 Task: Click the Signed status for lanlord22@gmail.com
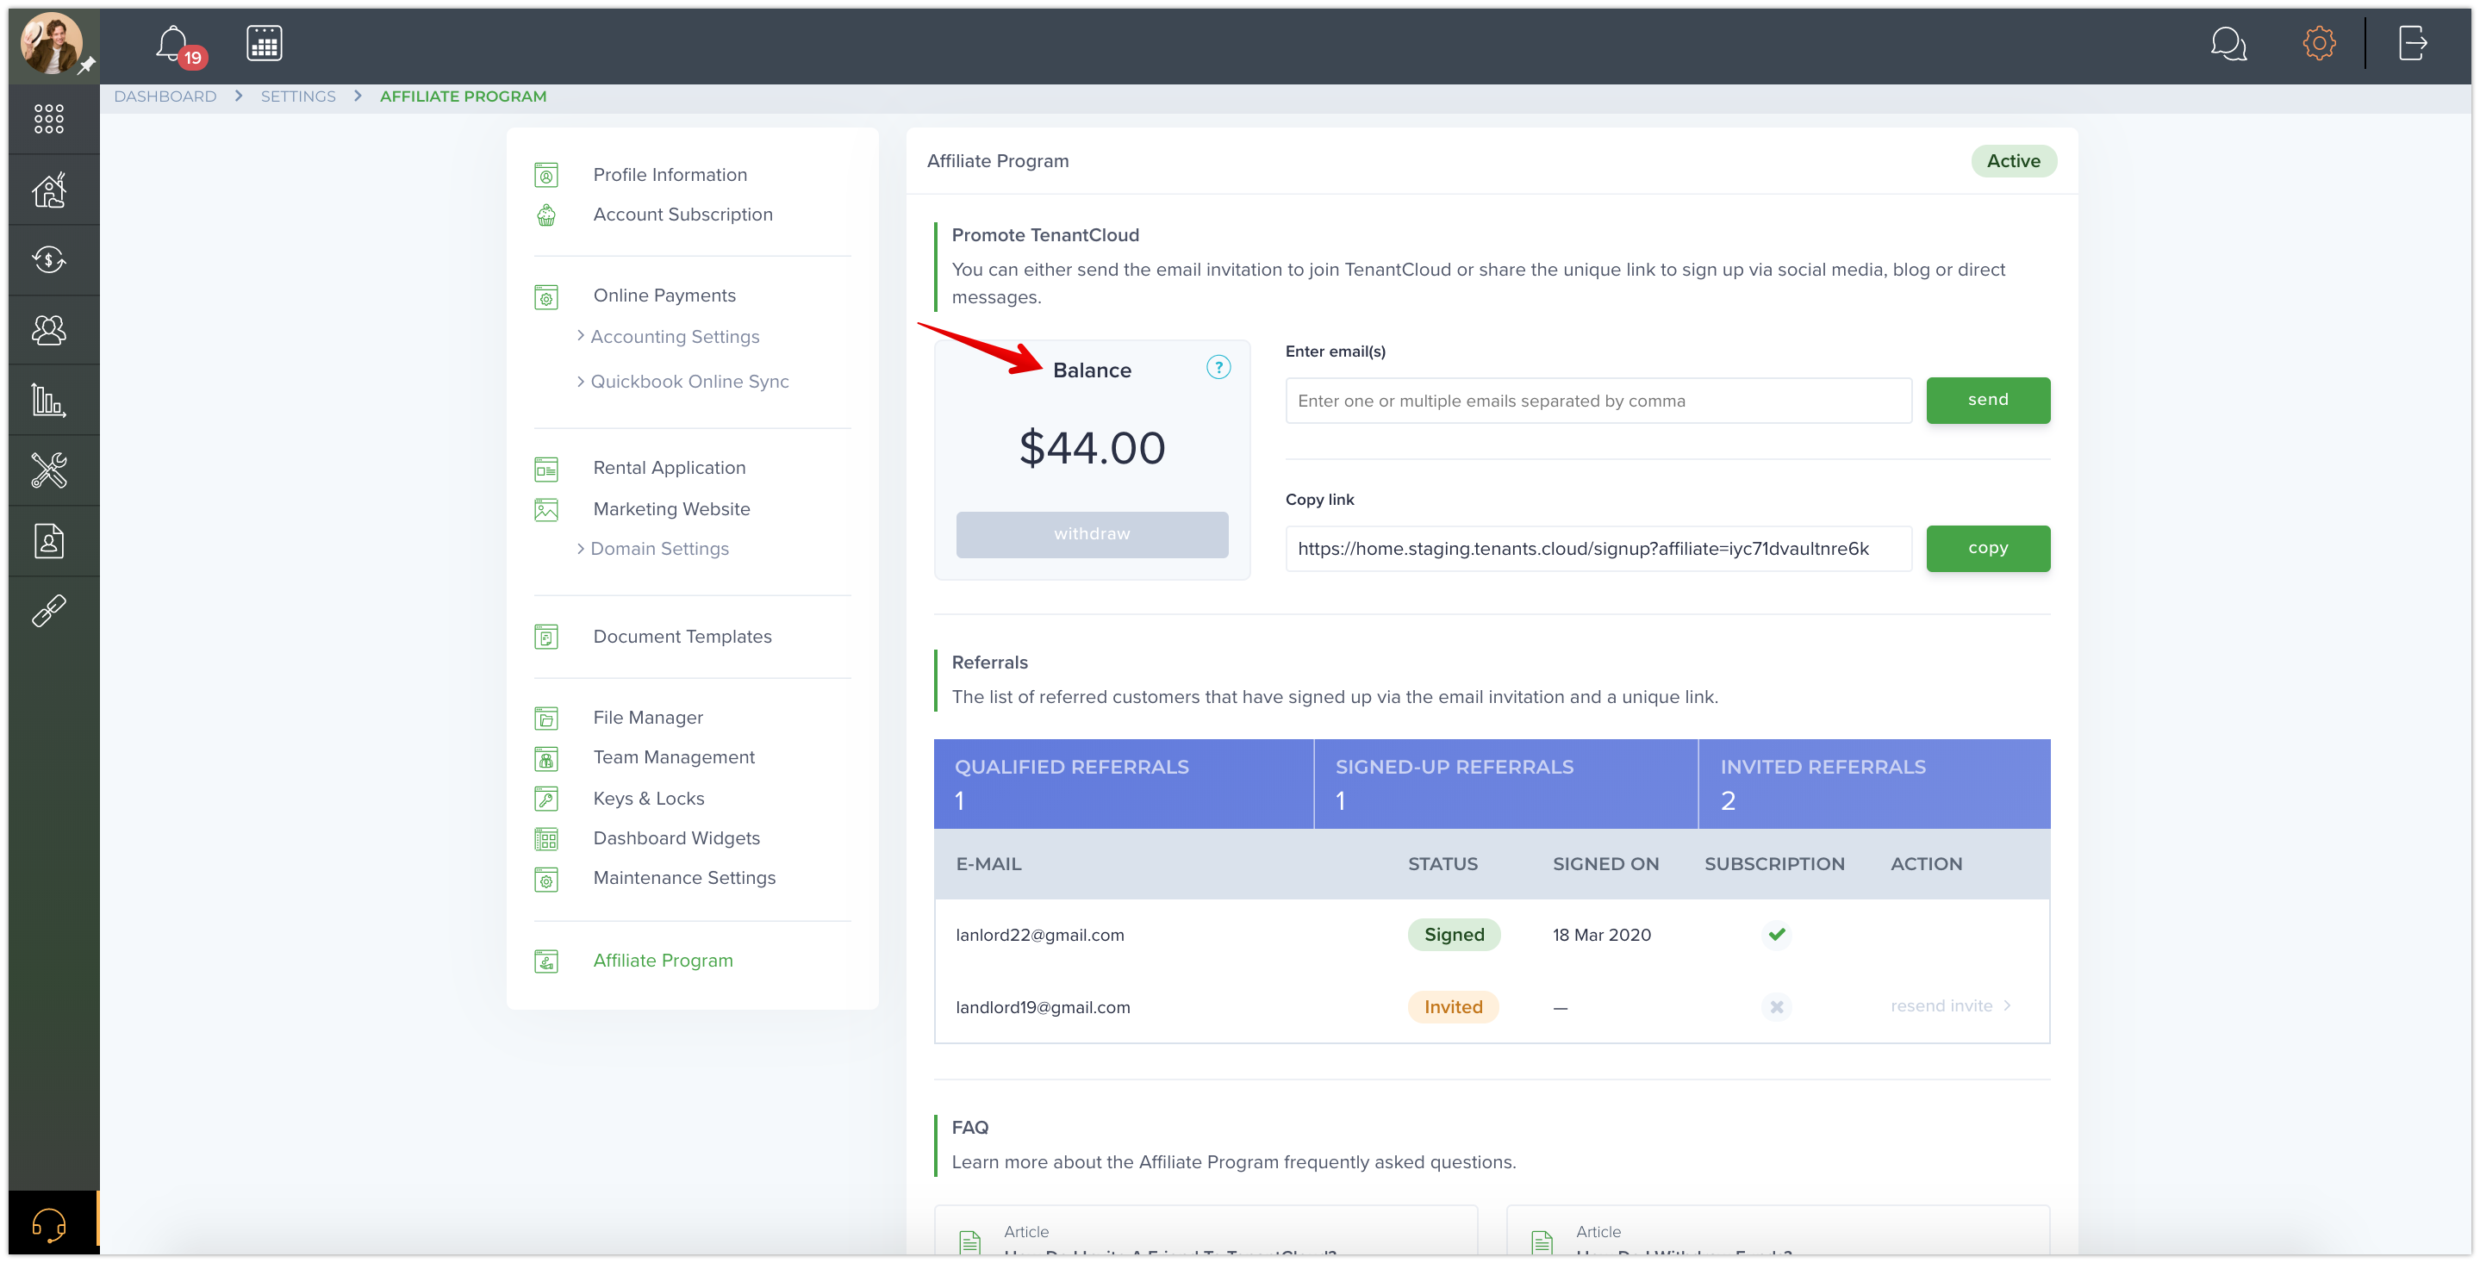(1453, 934)
